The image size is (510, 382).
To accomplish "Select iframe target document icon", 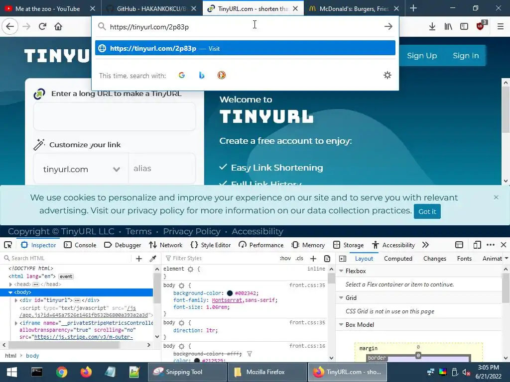I will [x=459, y=245].
